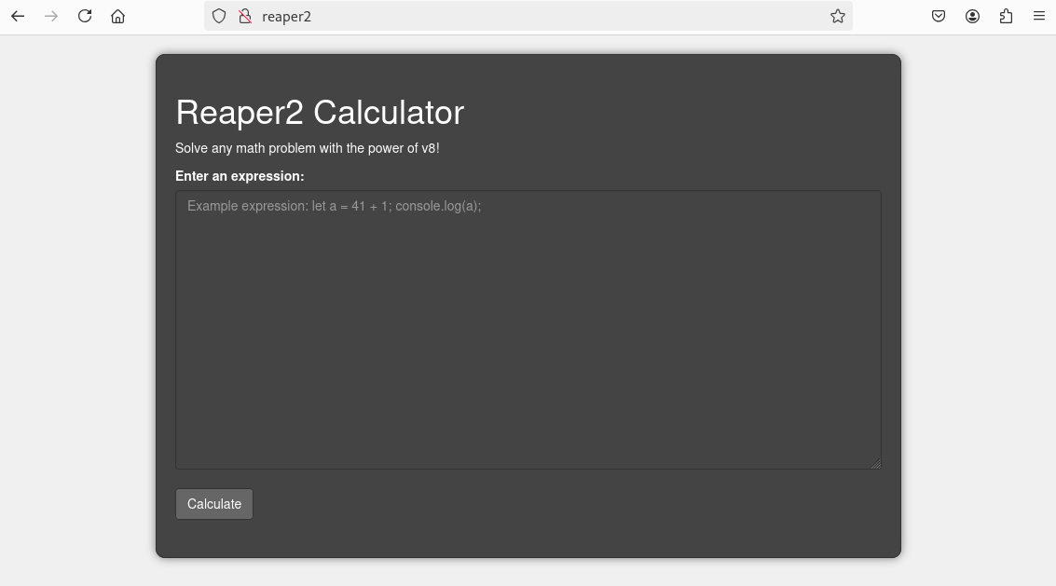Open the Firefox account menu
The height and width of the screenshot is (586, 1056).
click(x=972, y=16)
